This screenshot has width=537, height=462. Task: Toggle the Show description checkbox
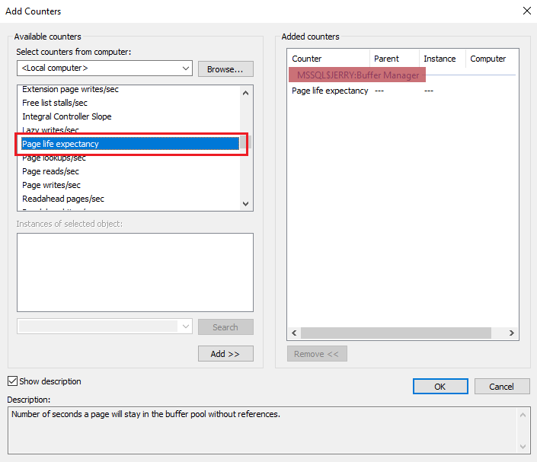tap(12, 381)
